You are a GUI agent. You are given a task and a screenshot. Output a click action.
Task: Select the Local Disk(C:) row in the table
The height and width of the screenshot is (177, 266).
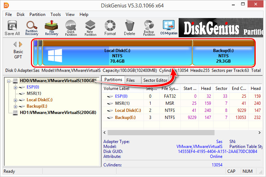point(182,110)
